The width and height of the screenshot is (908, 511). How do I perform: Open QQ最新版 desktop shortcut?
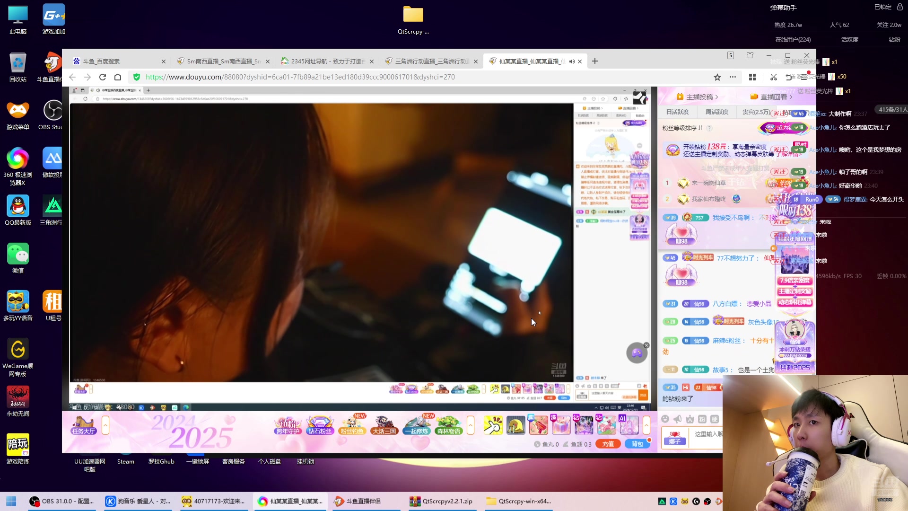tap(18, 211)
